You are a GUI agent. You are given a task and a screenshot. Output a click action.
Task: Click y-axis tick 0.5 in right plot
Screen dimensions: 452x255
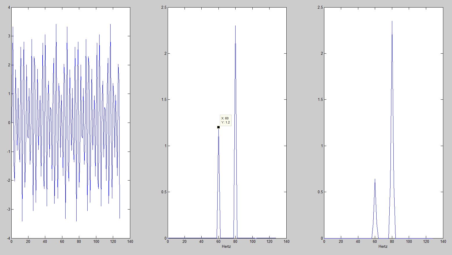320,192
